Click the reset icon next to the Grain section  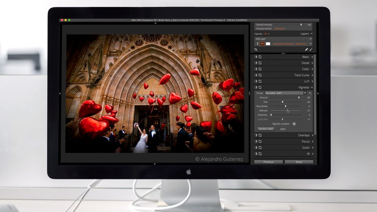coord(260,147)
